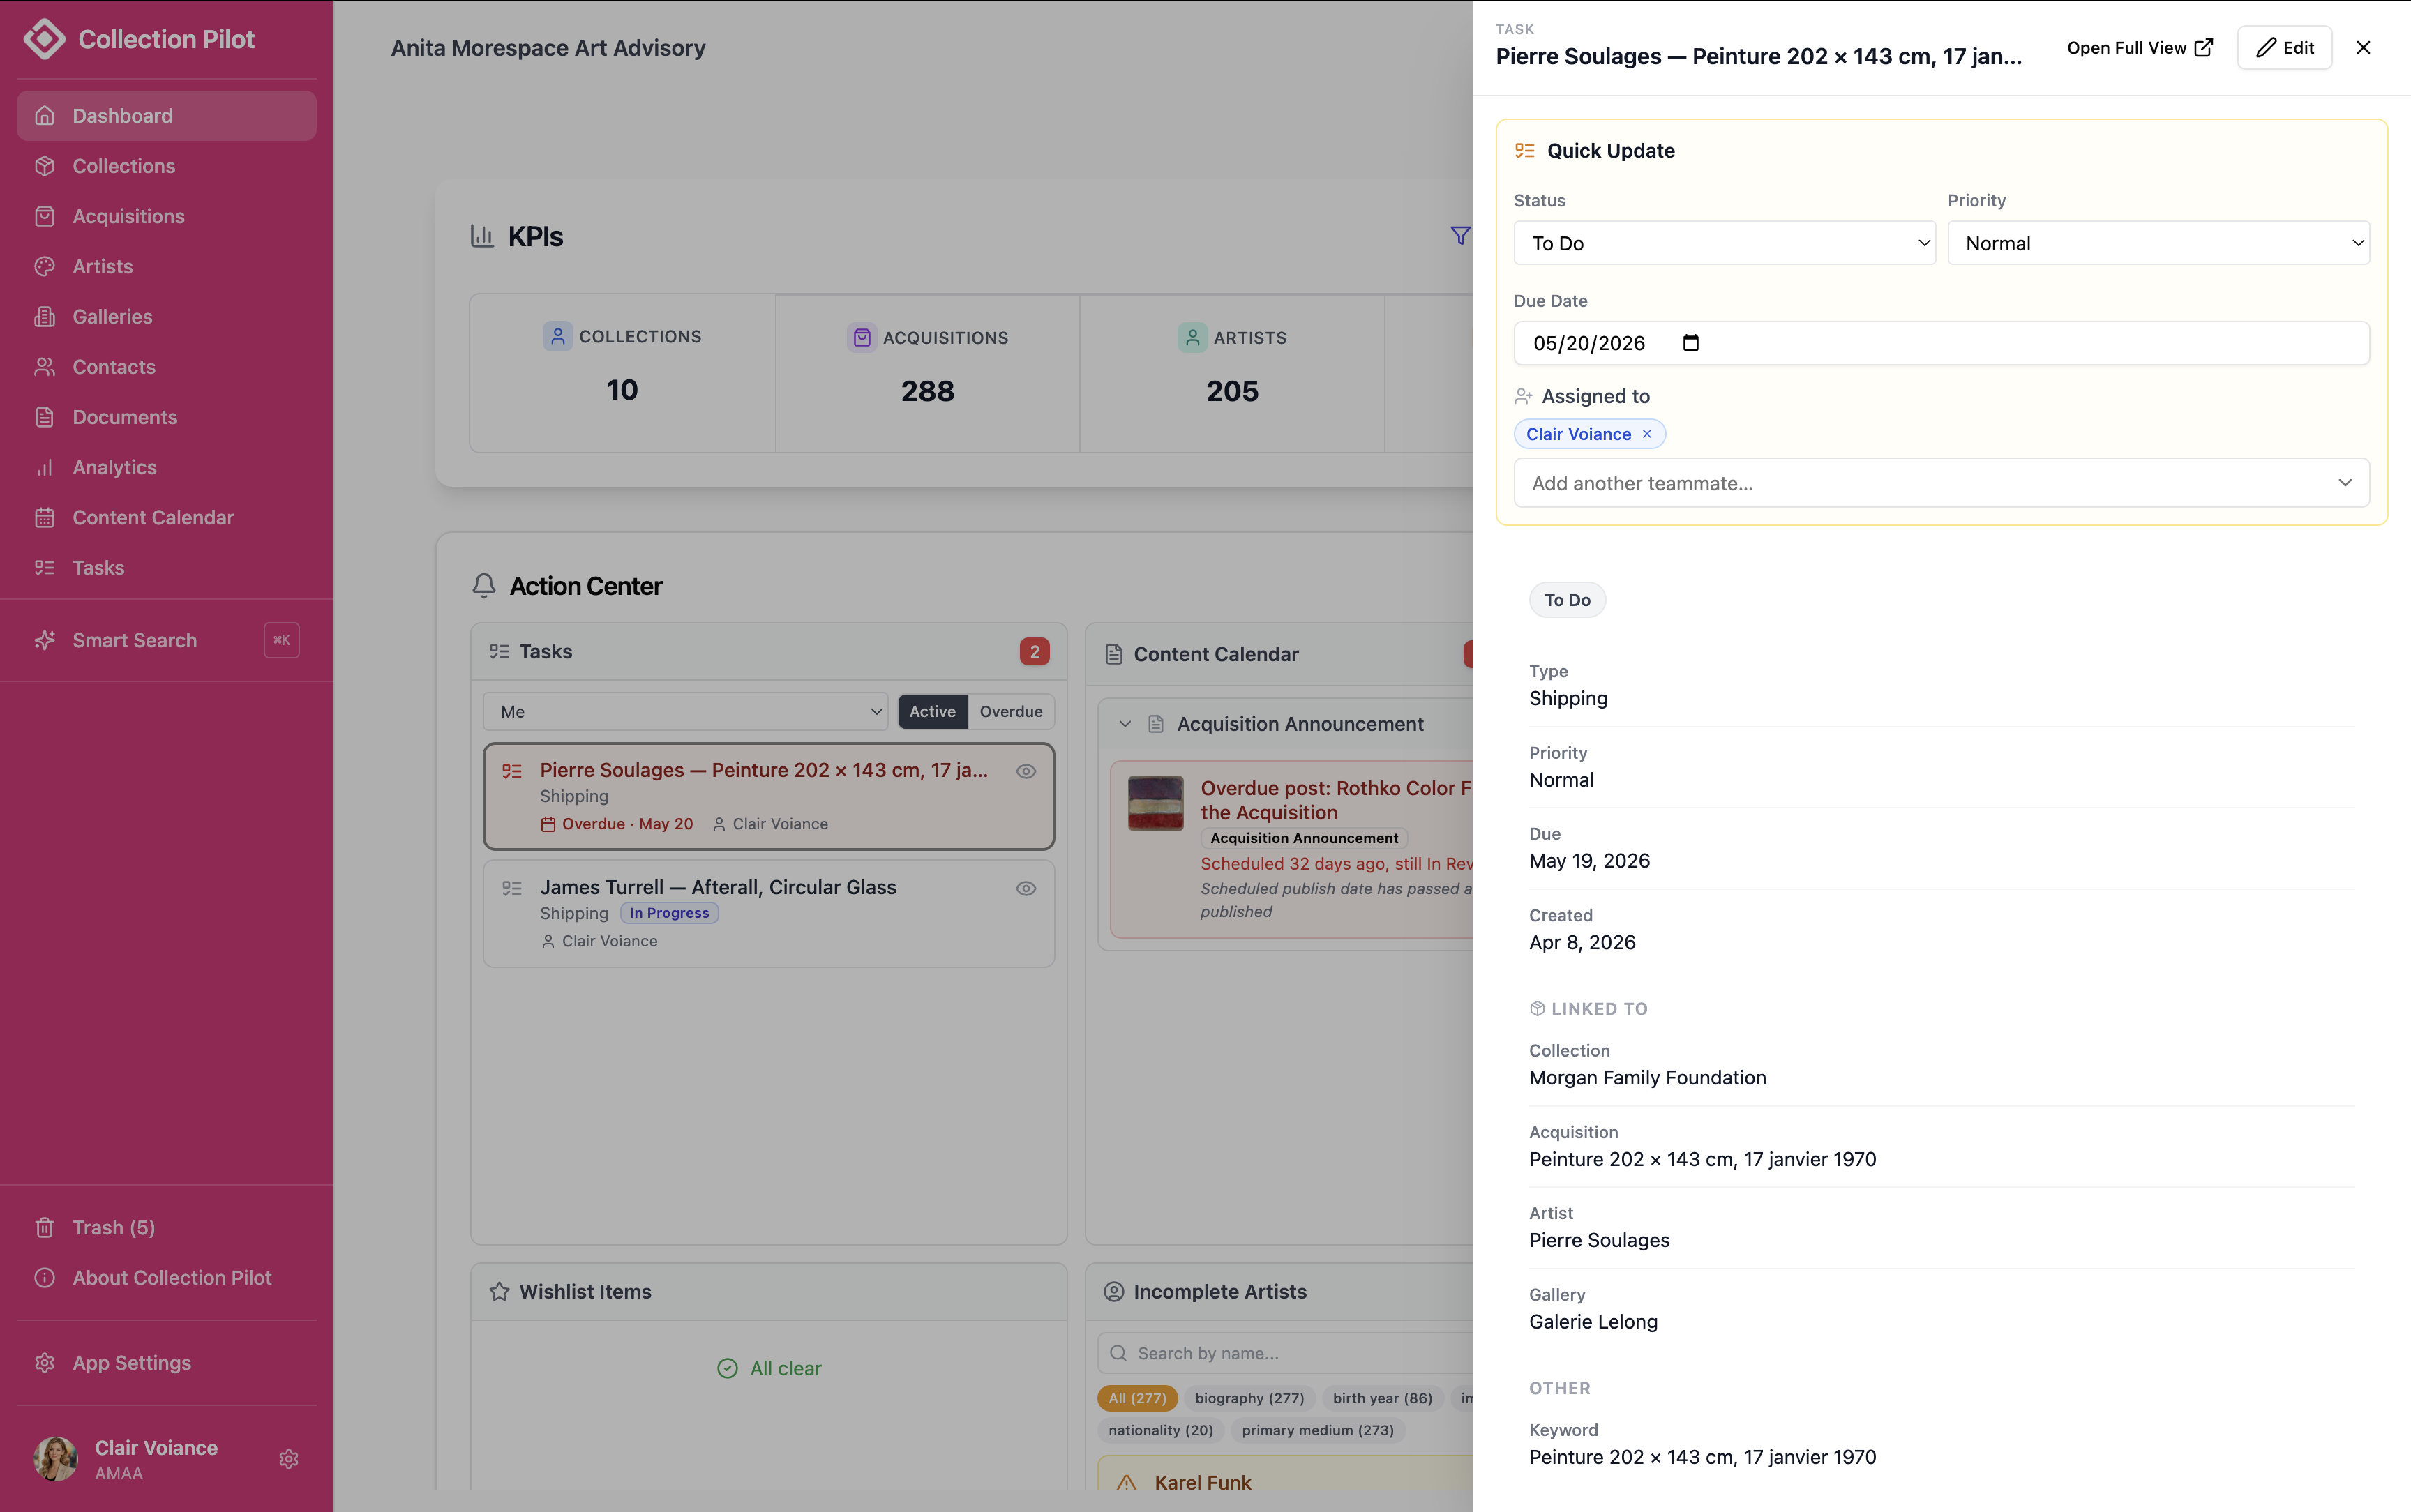This screenshot has width=2411, height=1512.
Task: Switch task filter to Active
Action: tap(932, 711)
